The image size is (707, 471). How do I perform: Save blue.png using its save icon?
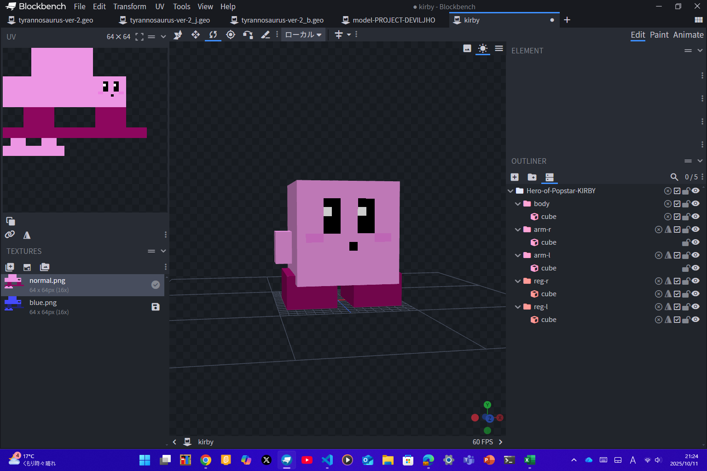(156, 307)
